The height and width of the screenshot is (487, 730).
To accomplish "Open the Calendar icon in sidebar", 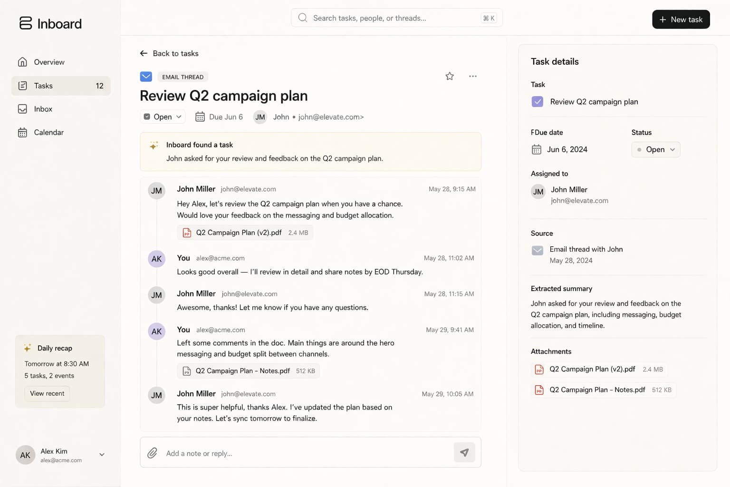I will point(22,132).
